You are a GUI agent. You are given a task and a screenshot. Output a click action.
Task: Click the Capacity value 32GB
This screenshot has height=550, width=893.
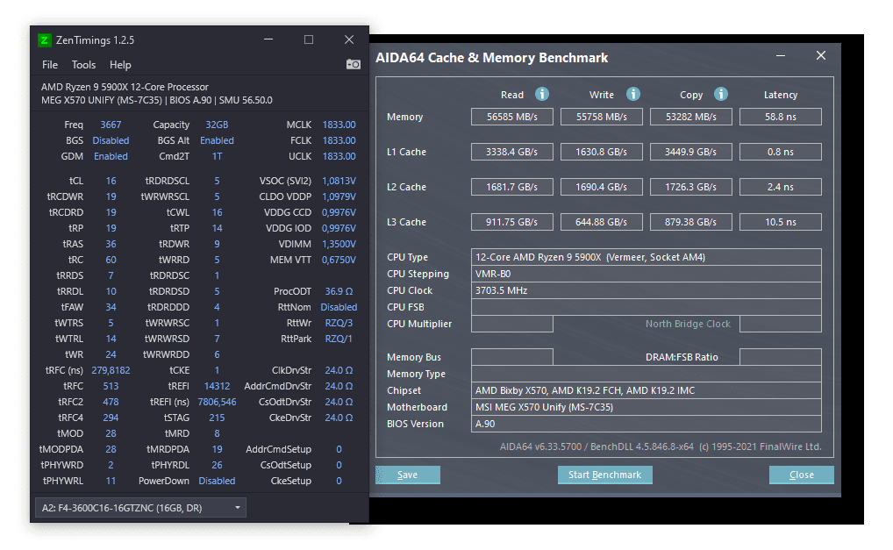pyautogui.click(x=217, y=125)
